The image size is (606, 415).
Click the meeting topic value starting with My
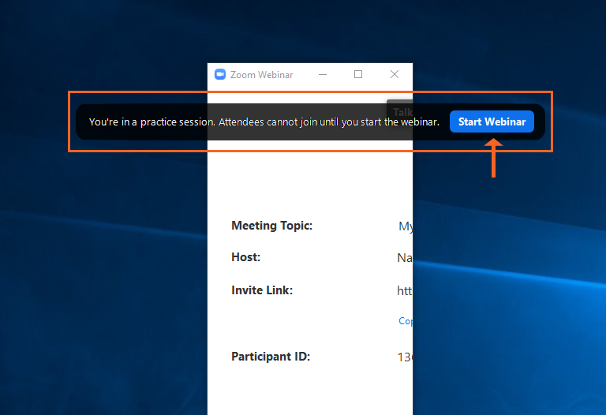pos(406,226)
